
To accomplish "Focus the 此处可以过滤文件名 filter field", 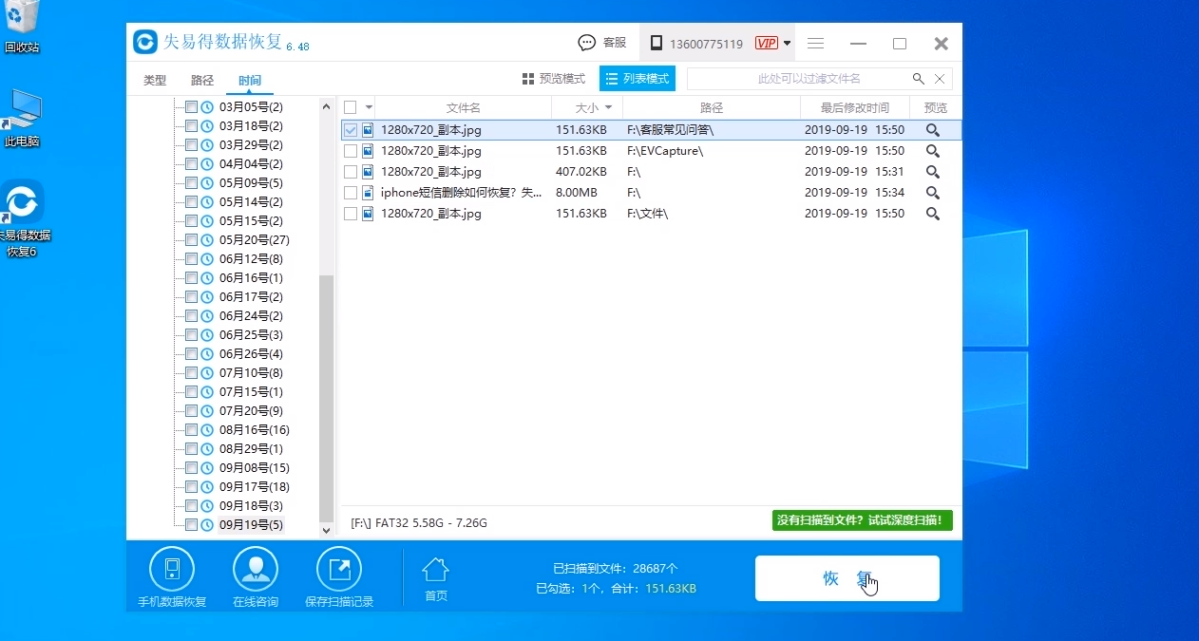I will (809, 79).
